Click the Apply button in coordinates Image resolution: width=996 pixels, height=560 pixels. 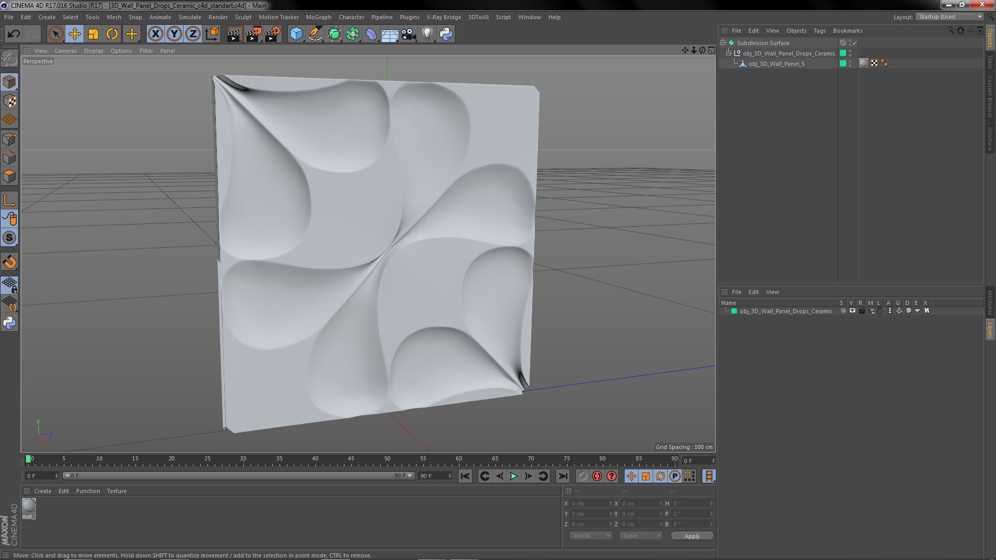pyautogui.click(x=692, y=536)
